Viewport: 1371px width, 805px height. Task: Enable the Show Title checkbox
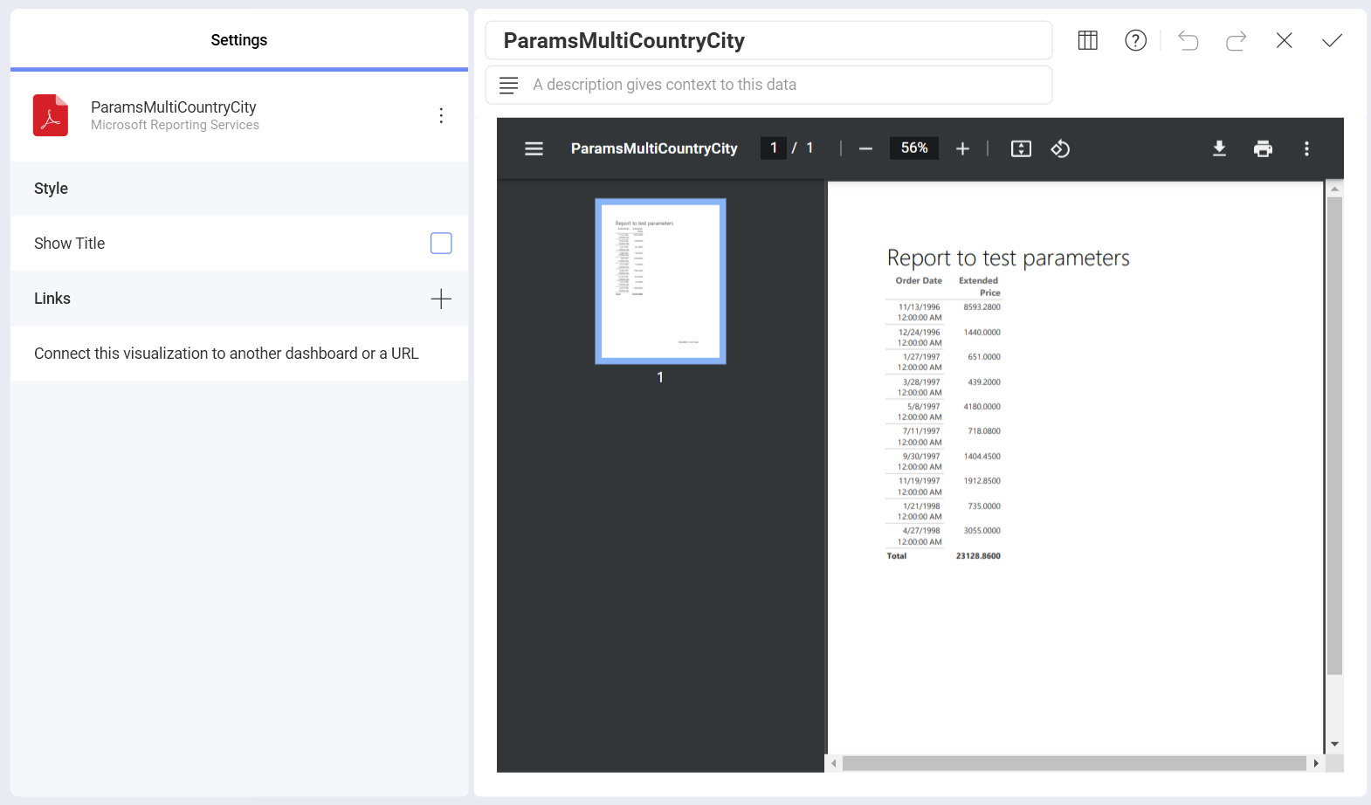(x=441, y=244)
